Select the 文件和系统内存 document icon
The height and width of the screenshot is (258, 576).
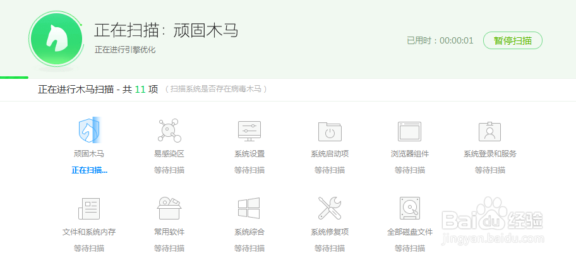[89, 208]
